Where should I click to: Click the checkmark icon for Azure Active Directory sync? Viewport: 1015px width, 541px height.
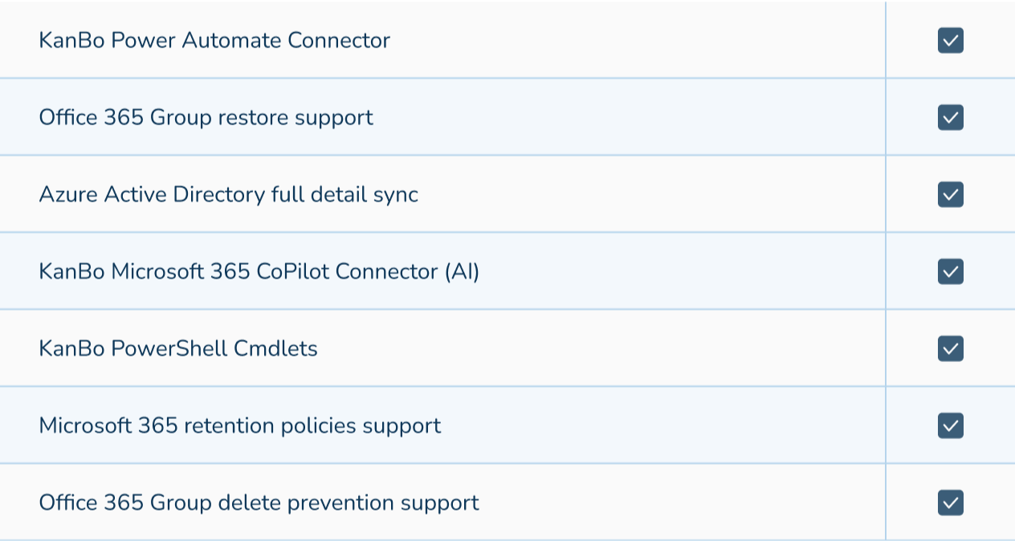(x=950, y=194)
